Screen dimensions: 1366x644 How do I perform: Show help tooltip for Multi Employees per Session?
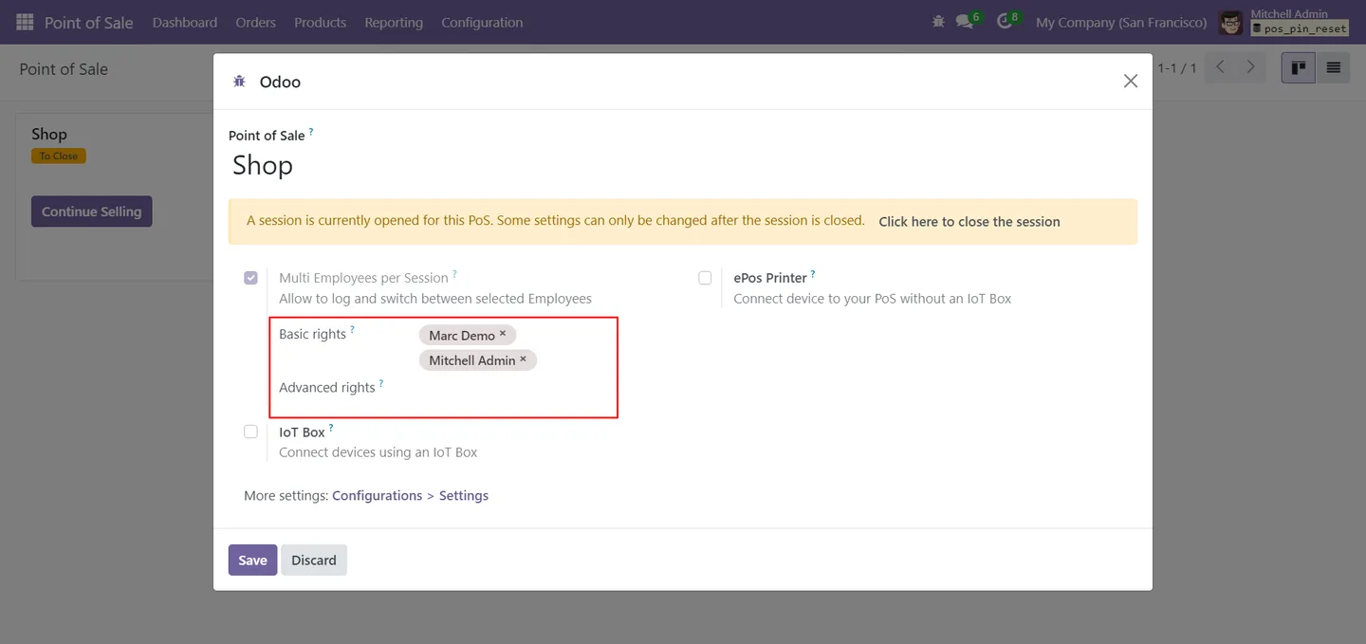454,274
